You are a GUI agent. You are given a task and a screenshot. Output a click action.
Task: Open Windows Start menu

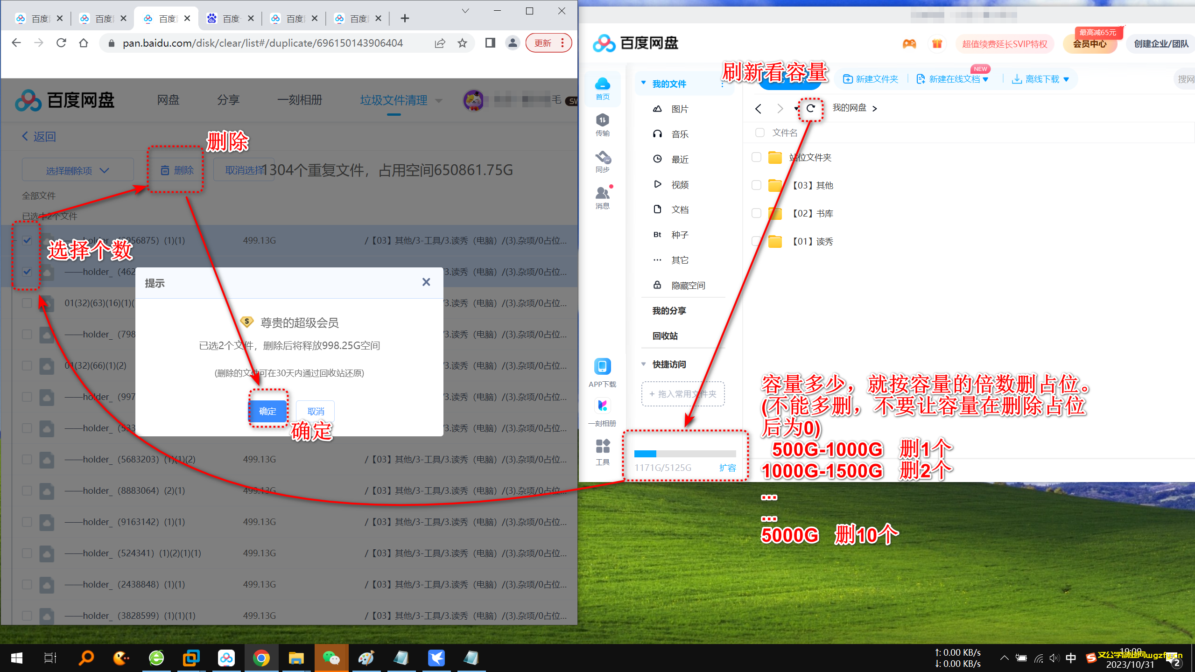click(17, 658)
